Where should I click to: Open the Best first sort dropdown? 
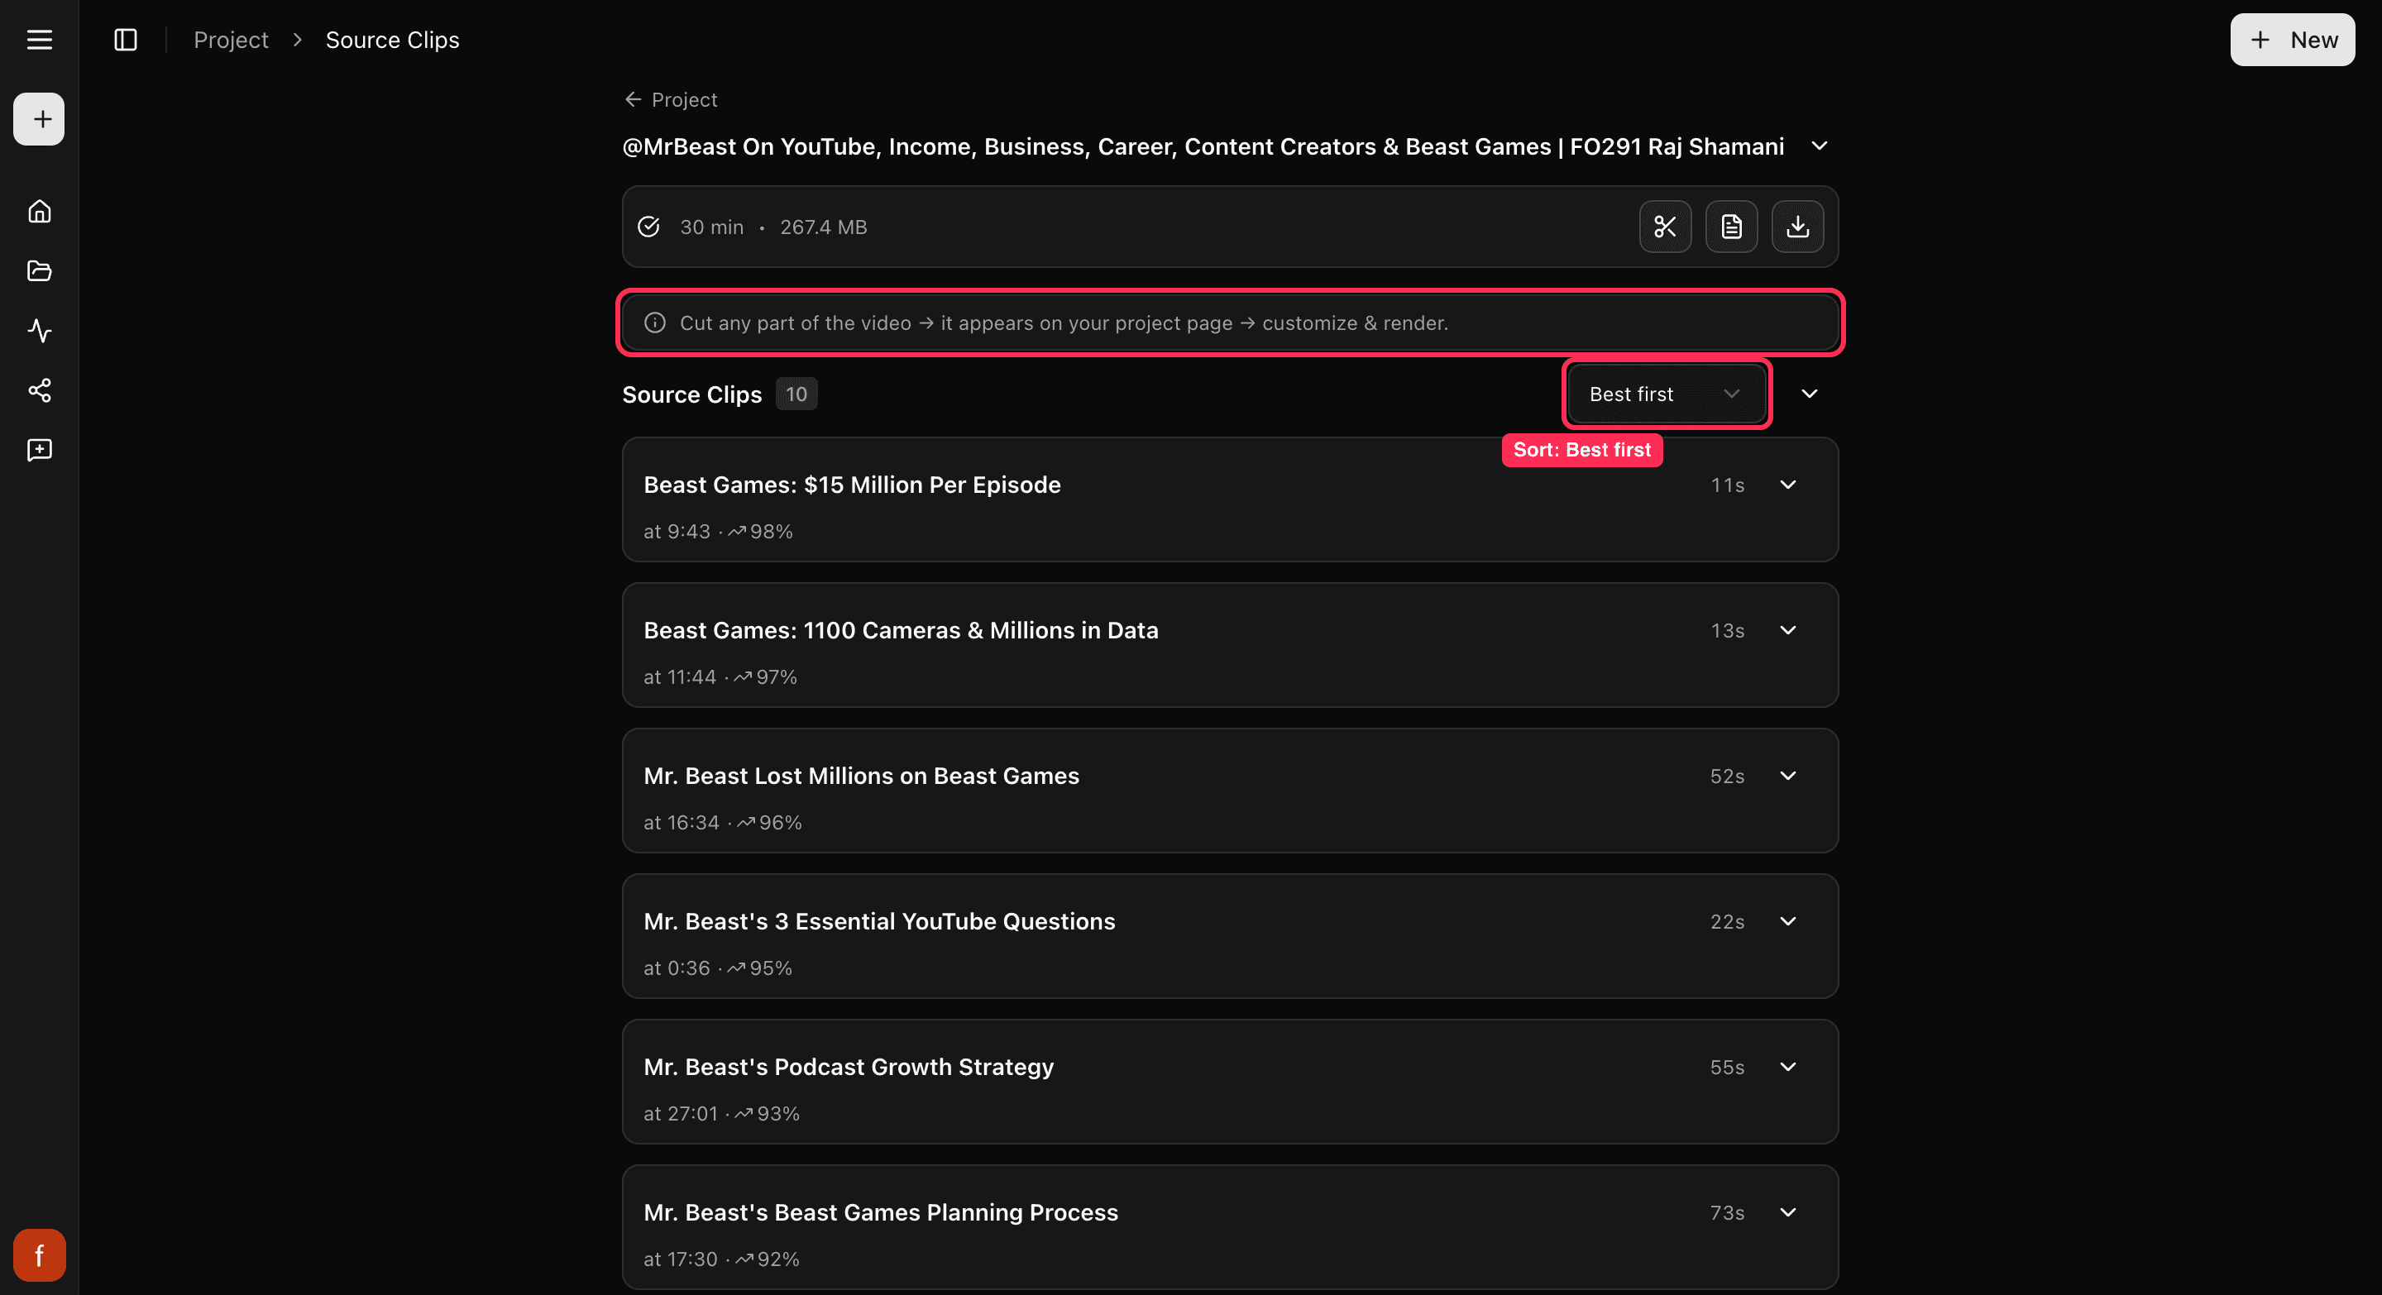click(x=1667, y=394)
